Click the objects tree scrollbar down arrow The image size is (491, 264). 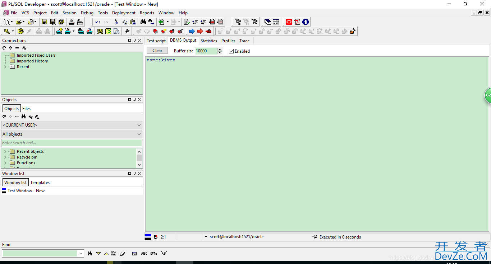point(139,165)
